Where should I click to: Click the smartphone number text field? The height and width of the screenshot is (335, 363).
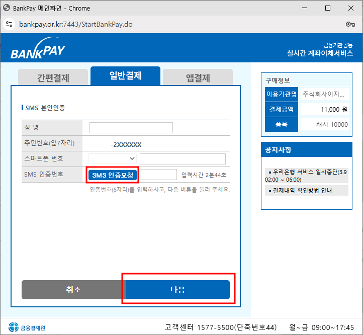tap(183, 159)
